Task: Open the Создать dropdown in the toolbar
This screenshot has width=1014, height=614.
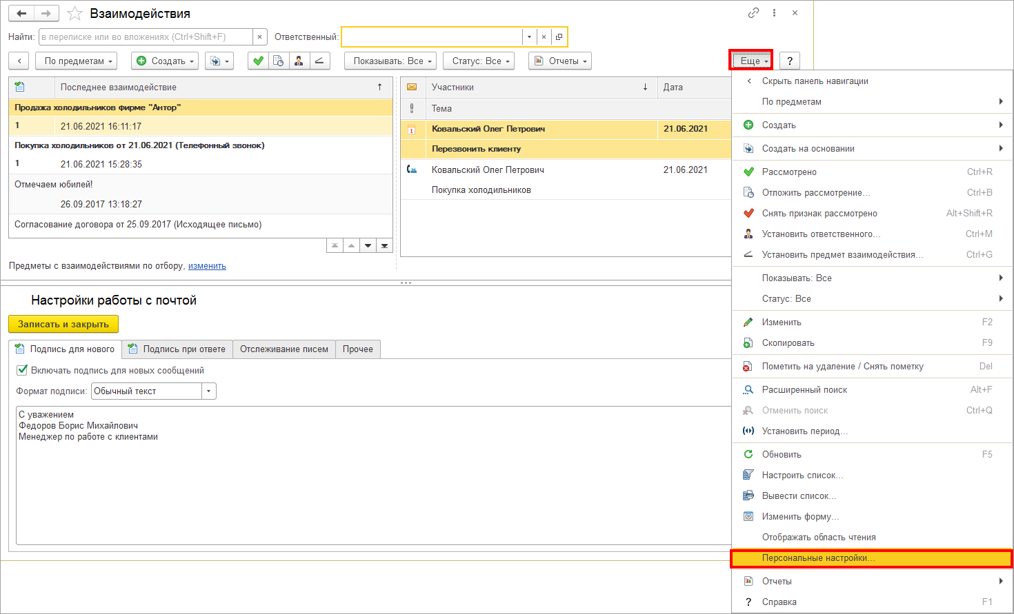Action: 165,61
